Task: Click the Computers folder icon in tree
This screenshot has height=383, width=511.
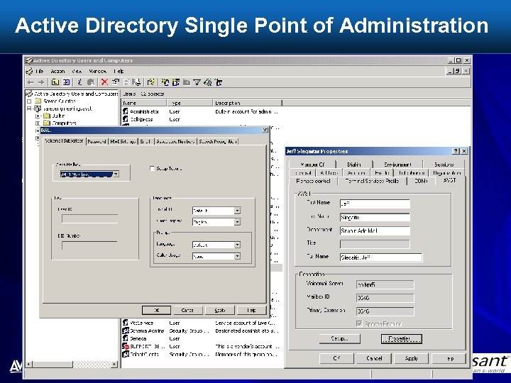Action: (47, 123)
